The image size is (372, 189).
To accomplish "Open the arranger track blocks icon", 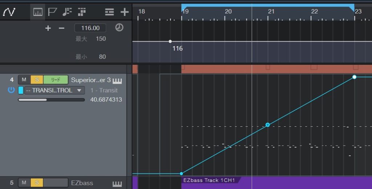I will point(82,12).
